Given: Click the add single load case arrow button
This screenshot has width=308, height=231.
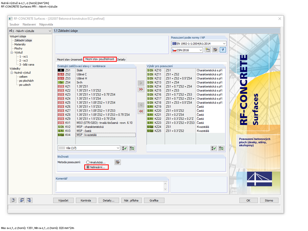Looking at the screenshot, I should [141, 83].
